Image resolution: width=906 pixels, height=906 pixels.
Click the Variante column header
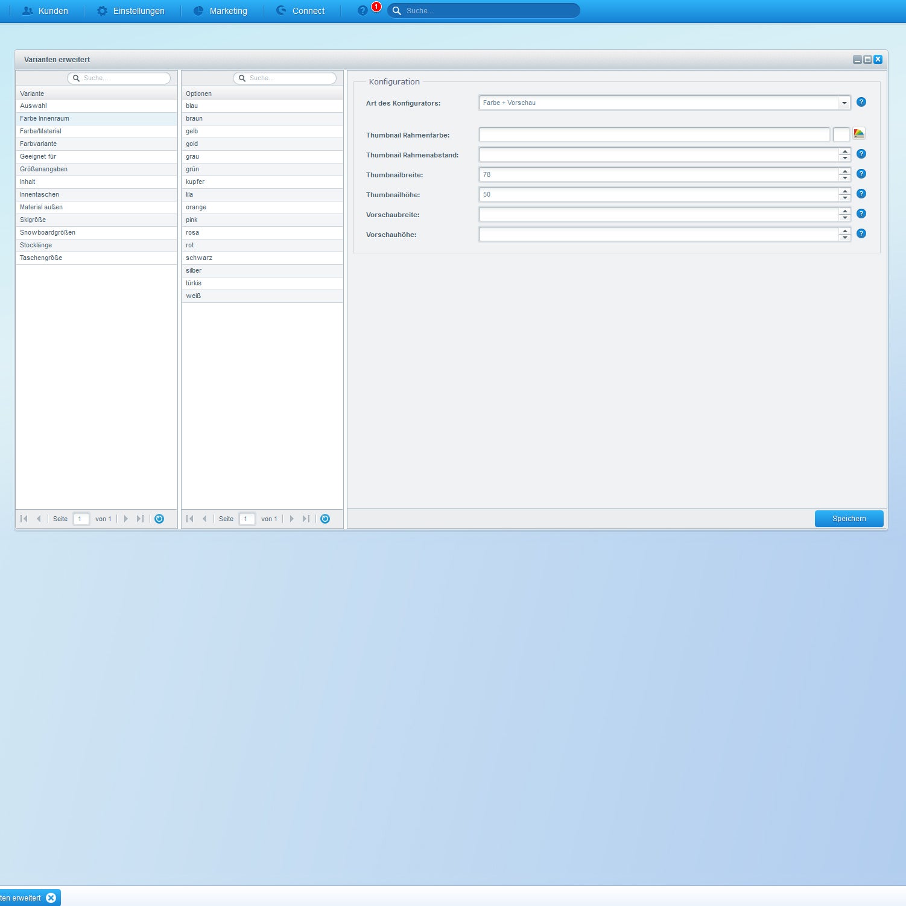click(97, 93)
